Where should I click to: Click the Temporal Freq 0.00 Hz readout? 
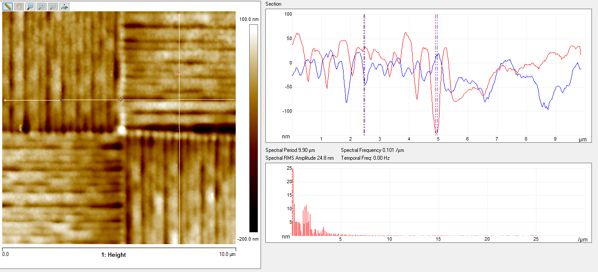365,158
